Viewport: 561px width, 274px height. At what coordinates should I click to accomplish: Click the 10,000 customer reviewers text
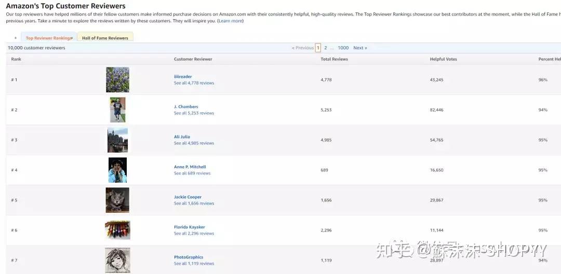click(x=36, y=48)
